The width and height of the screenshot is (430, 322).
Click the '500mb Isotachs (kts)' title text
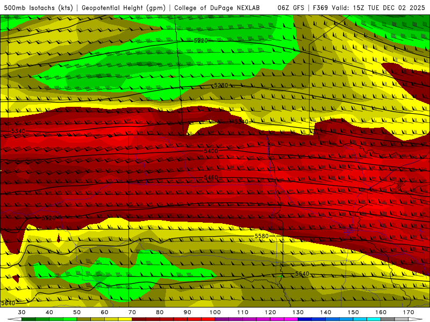pos(38,8)
